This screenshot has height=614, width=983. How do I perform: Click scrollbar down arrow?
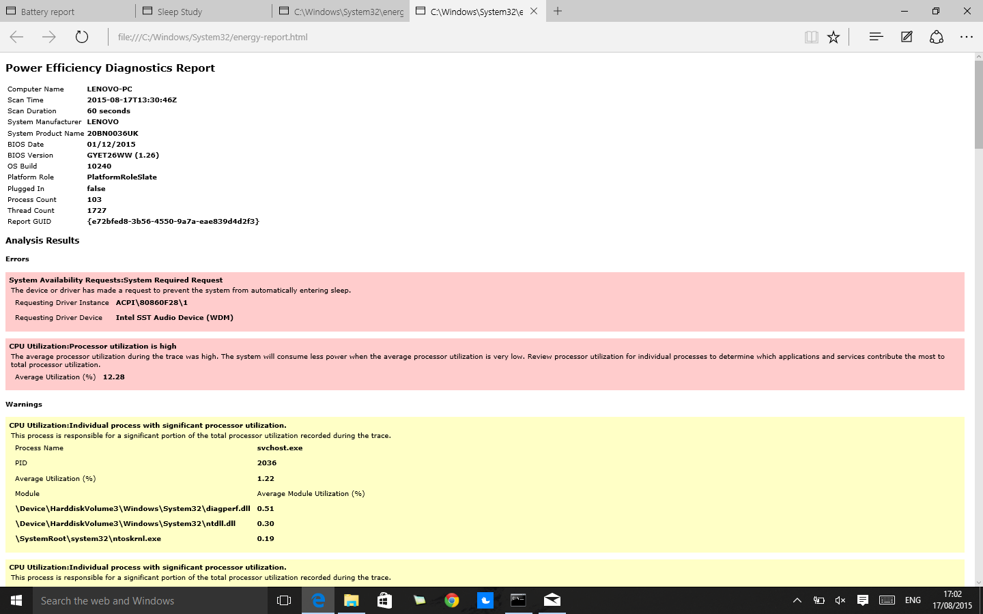coord(978,582)
